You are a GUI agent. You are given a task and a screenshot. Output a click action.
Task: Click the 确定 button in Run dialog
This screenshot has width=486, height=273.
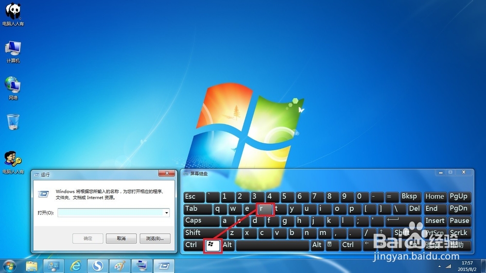(x=87, y=239)
